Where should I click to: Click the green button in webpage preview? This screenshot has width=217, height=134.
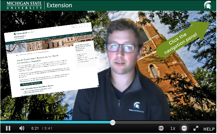click(x=31, y=83)
